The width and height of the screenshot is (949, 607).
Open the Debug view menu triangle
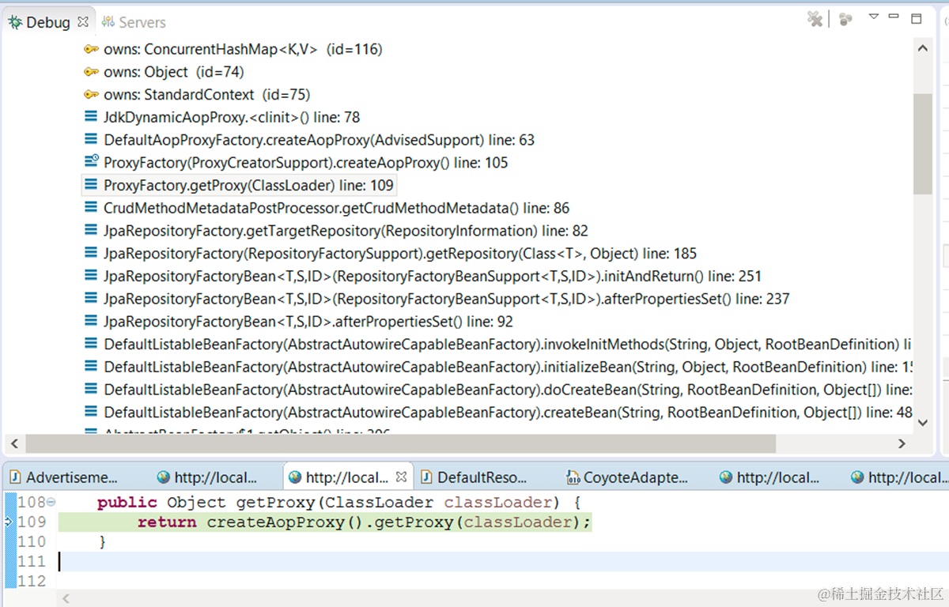[873, 17]
